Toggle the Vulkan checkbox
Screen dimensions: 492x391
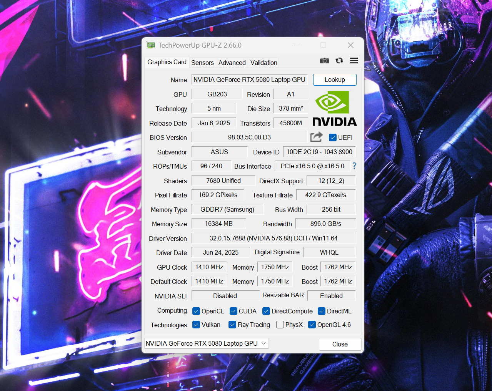(196, 325)
